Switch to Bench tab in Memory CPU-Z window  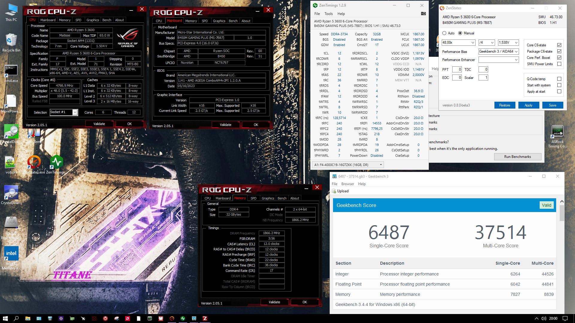point(282,198)
